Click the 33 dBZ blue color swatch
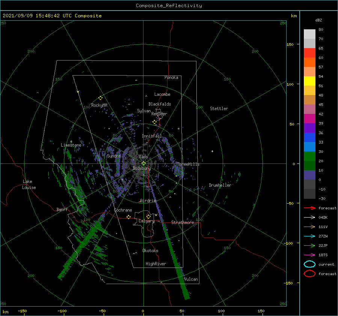Viewport: 338px width, 316px height. tap(309, 138)
